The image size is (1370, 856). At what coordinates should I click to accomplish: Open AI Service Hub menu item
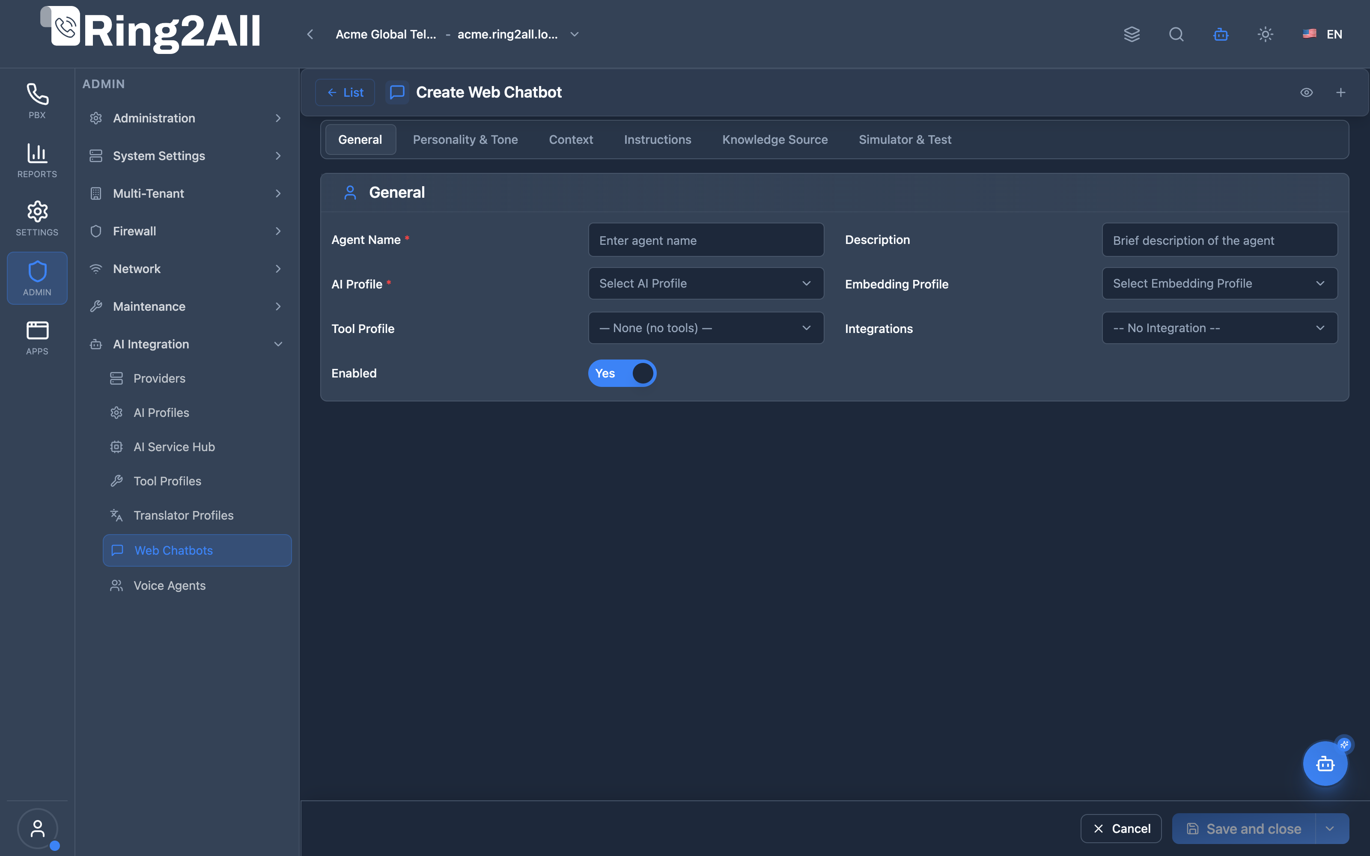[x=197, y=447]
